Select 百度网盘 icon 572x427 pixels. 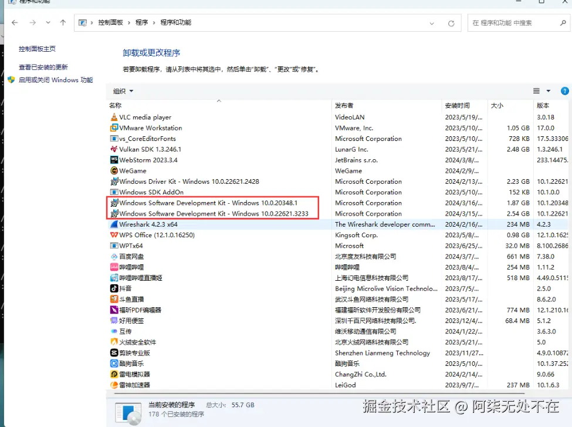coord(114,257)
